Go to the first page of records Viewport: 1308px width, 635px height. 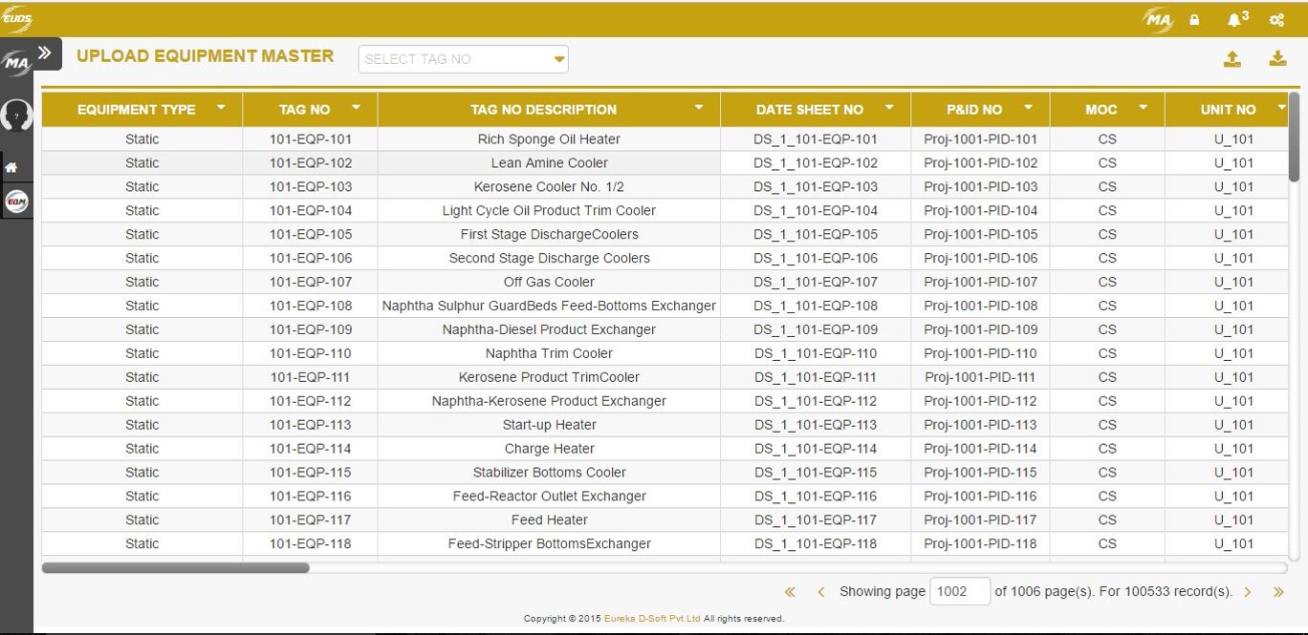(790, 592)
